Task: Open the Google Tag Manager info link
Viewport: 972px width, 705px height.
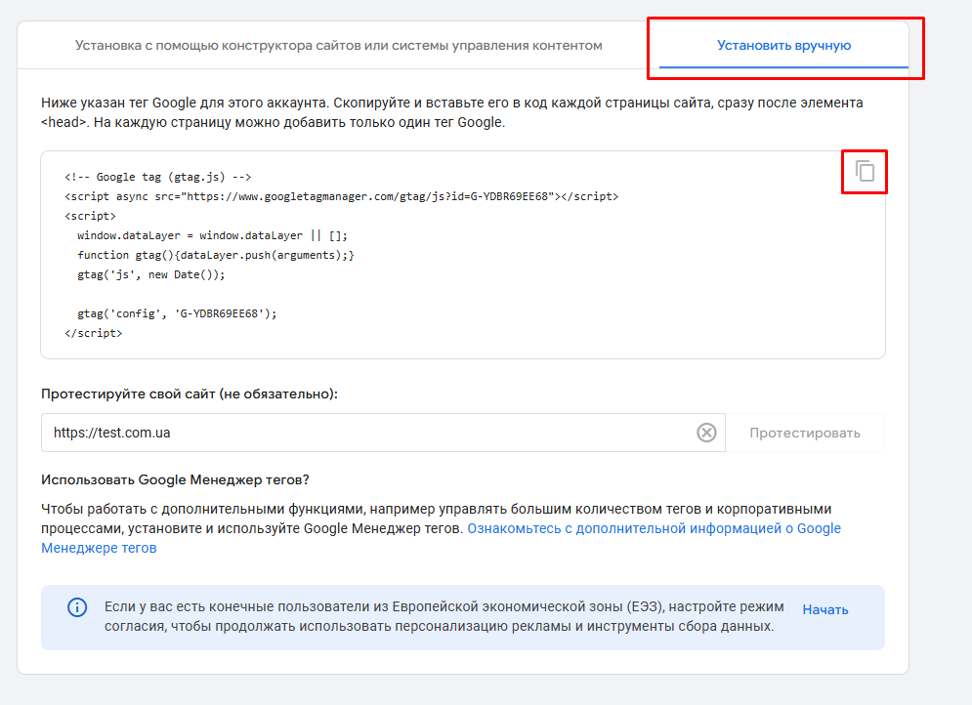Action: pyautogui.click(x=653, y=528)
